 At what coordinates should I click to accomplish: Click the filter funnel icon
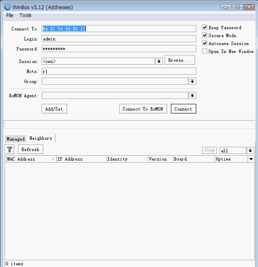[10, 149]
